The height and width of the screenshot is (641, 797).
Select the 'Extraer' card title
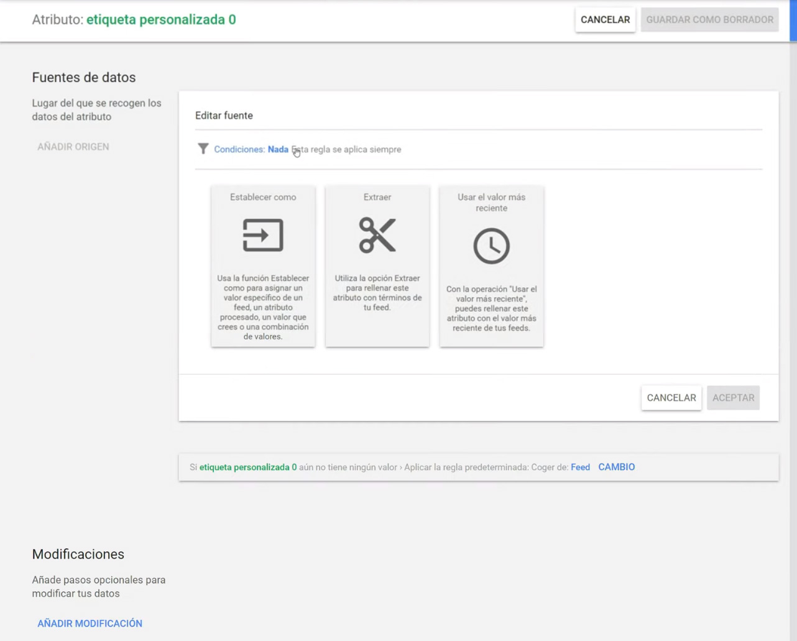click(x=377, y=197)
